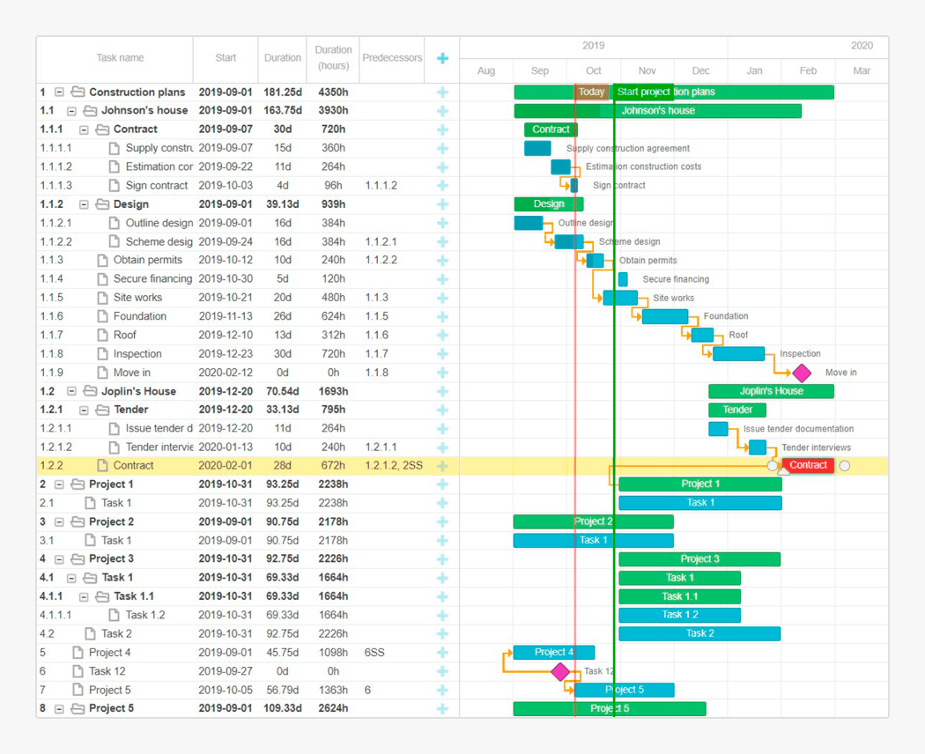Click the Task 12 milestone diamond

point(560,671)
